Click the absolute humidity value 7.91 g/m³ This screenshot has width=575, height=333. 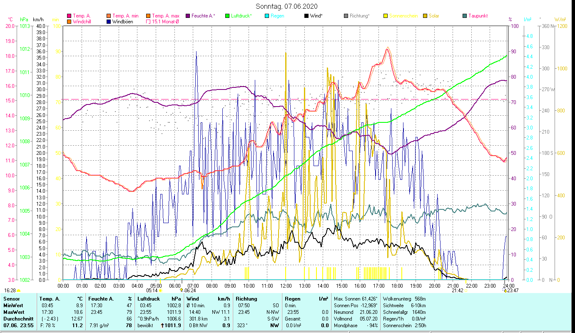coord(100,326)
